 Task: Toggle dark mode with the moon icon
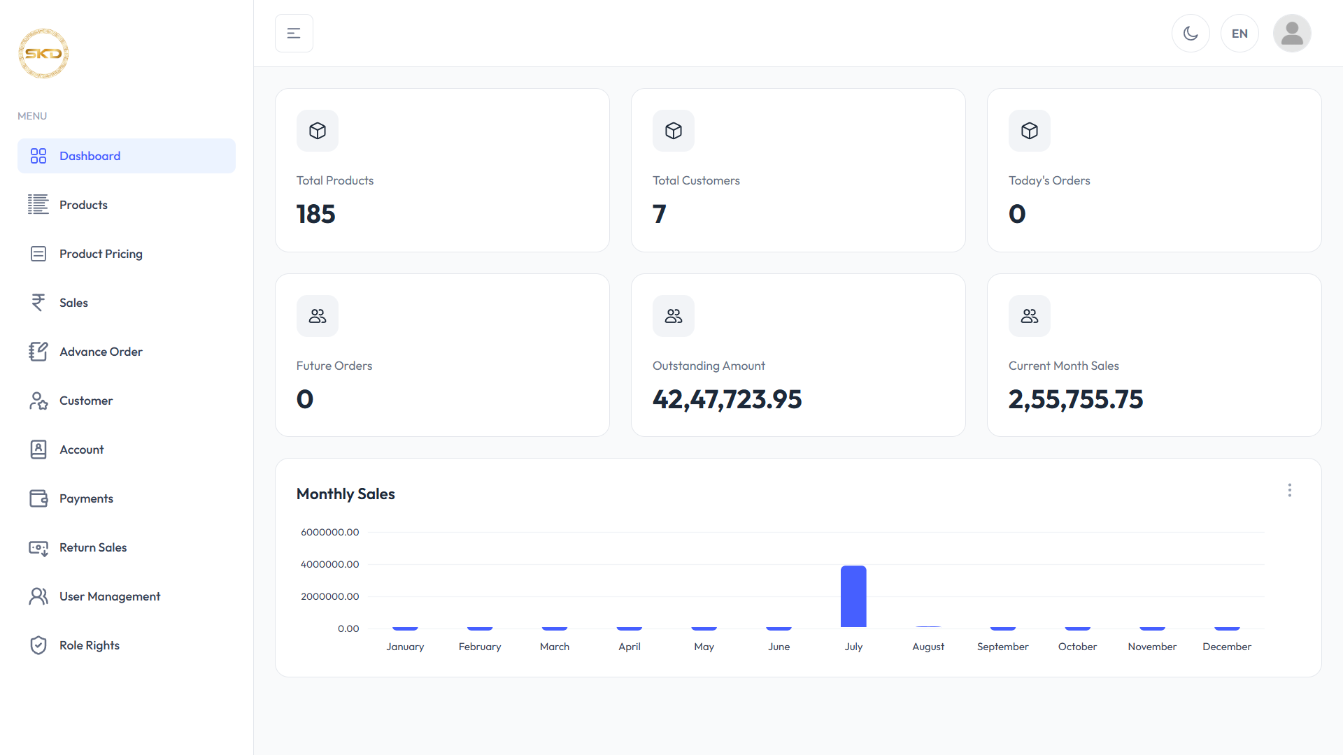[1191, 34]
